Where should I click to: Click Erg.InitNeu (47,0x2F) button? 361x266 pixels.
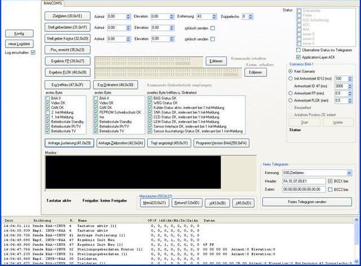click(68, 85)
